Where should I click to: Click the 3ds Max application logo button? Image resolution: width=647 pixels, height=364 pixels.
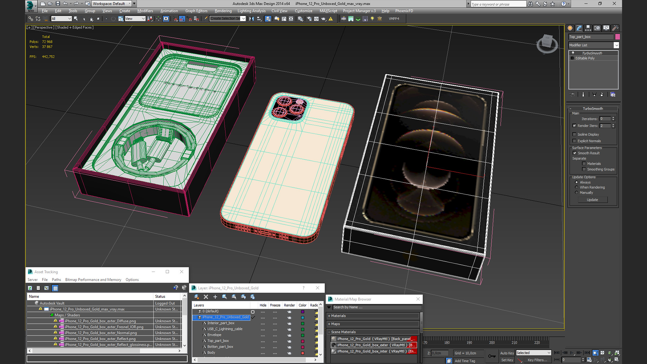[31, 6]
